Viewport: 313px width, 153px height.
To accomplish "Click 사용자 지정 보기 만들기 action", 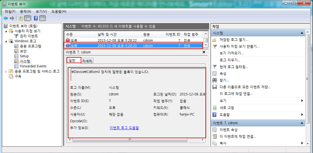I will point(239,47).
